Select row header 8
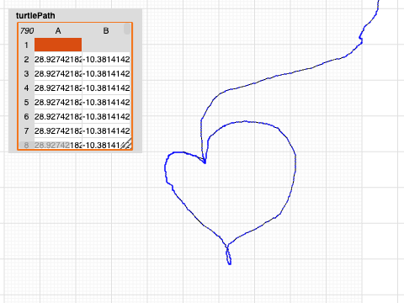Screen dimensions: 404x303 click(26, 145)
